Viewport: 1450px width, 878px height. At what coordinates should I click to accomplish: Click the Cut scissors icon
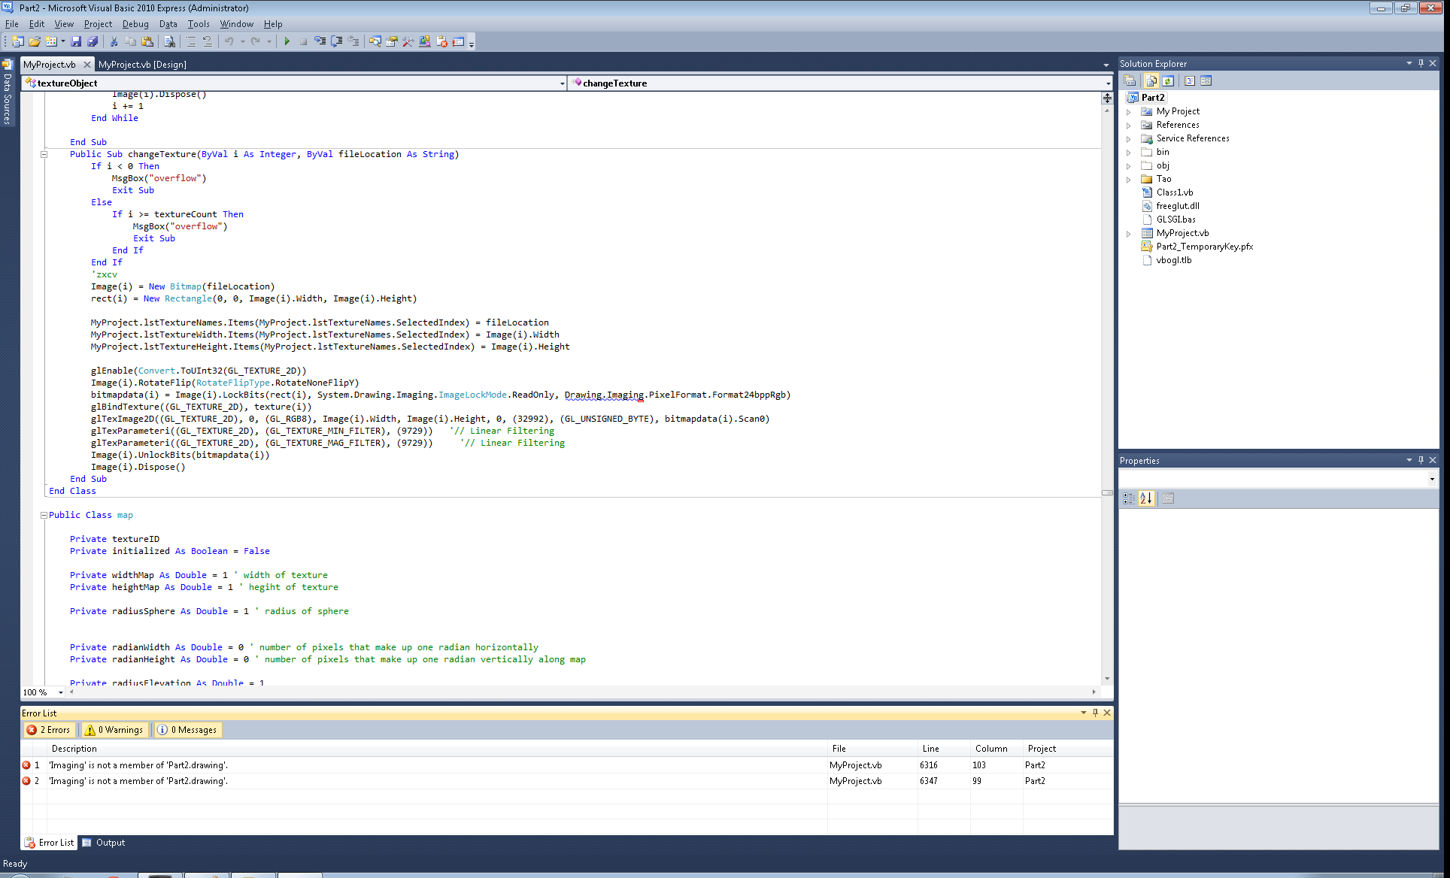(114, 41)
